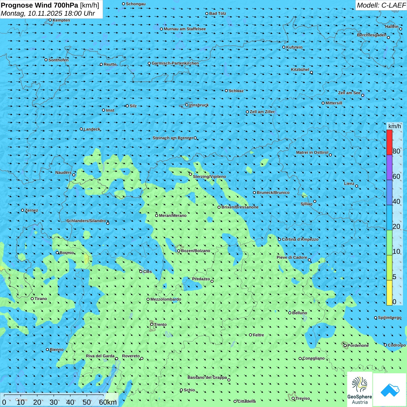This screenshot has height=407, width=407.
Task: Click the purple legend segment near 60
Action: [389, 167]
